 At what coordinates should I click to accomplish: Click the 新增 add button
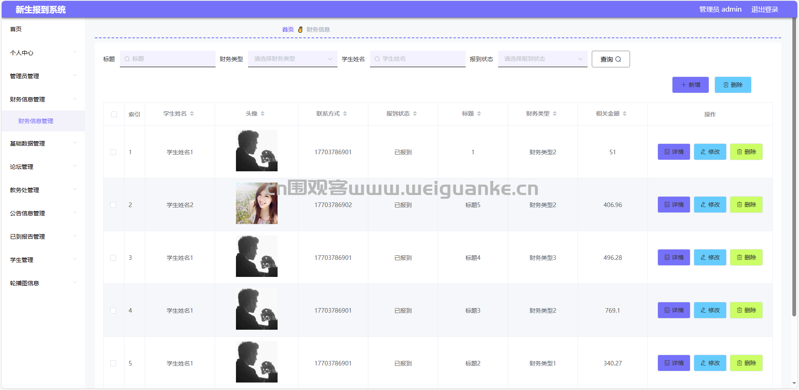coord(690,85)
